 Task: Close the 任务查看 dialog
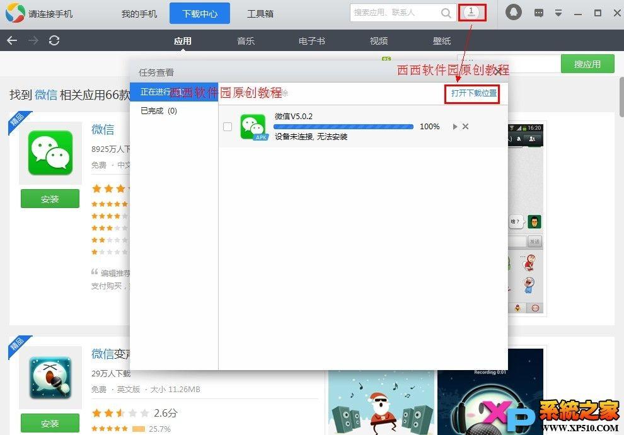point(498,72)
